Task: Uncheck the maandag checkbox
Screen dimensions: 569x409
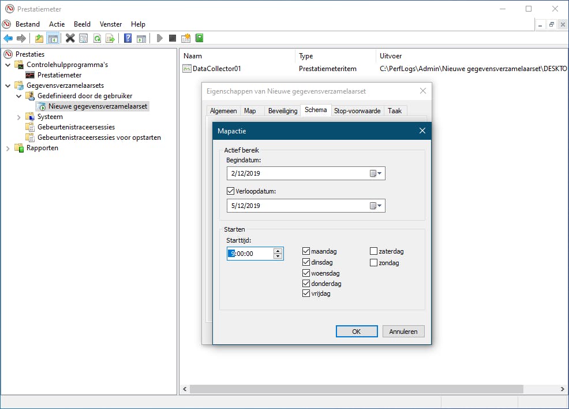Action: [306, 252]
